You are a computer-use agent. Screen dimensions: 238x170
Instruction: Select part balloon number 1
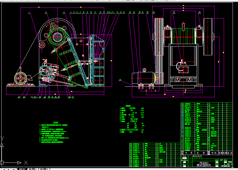[x=29, y=12]
